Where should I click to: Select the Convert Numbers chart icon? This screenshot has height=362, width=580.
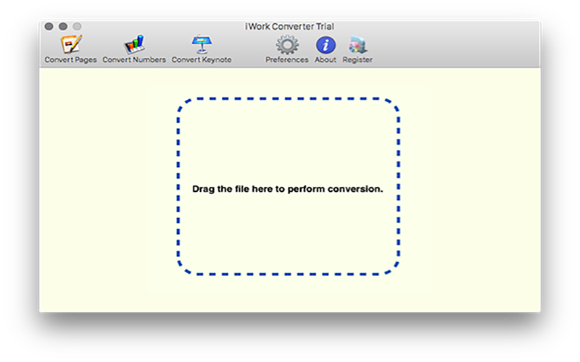click(x=134, y=44)
